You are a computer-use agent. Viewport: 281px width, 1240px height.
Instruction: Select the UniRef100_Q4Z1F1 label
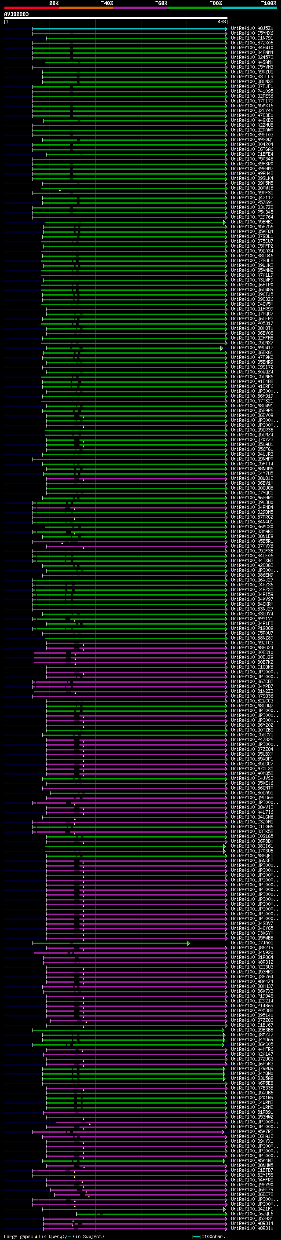coord(252,1209)
